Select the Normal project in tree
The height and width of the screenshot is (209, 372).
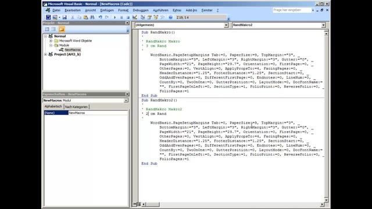click(60, 36)
